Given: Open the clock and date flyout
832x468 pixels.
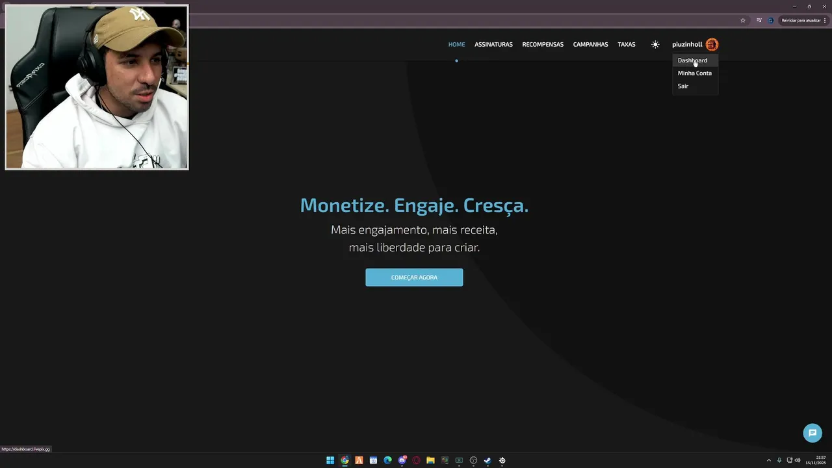Looking at the screenshot, I should pyautogui.click(x=816, y=460).
